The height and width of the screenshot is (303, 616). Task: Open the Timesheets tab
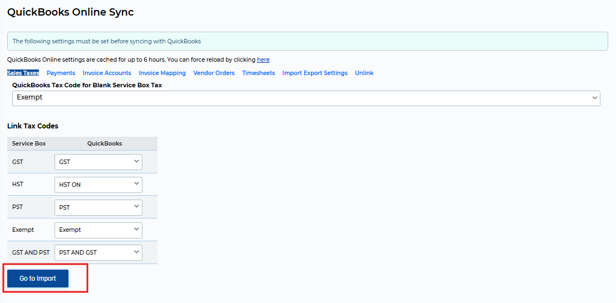[x=259, y=73]
